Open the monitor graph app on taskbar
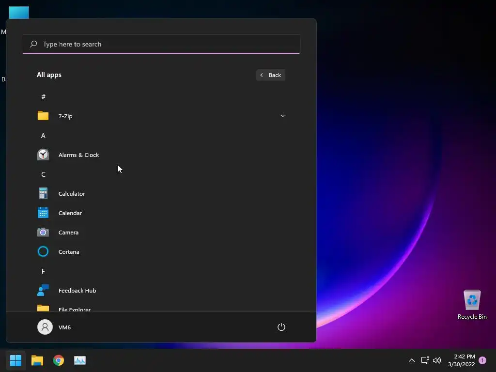496x372 pixels. [x=80, y=360]
